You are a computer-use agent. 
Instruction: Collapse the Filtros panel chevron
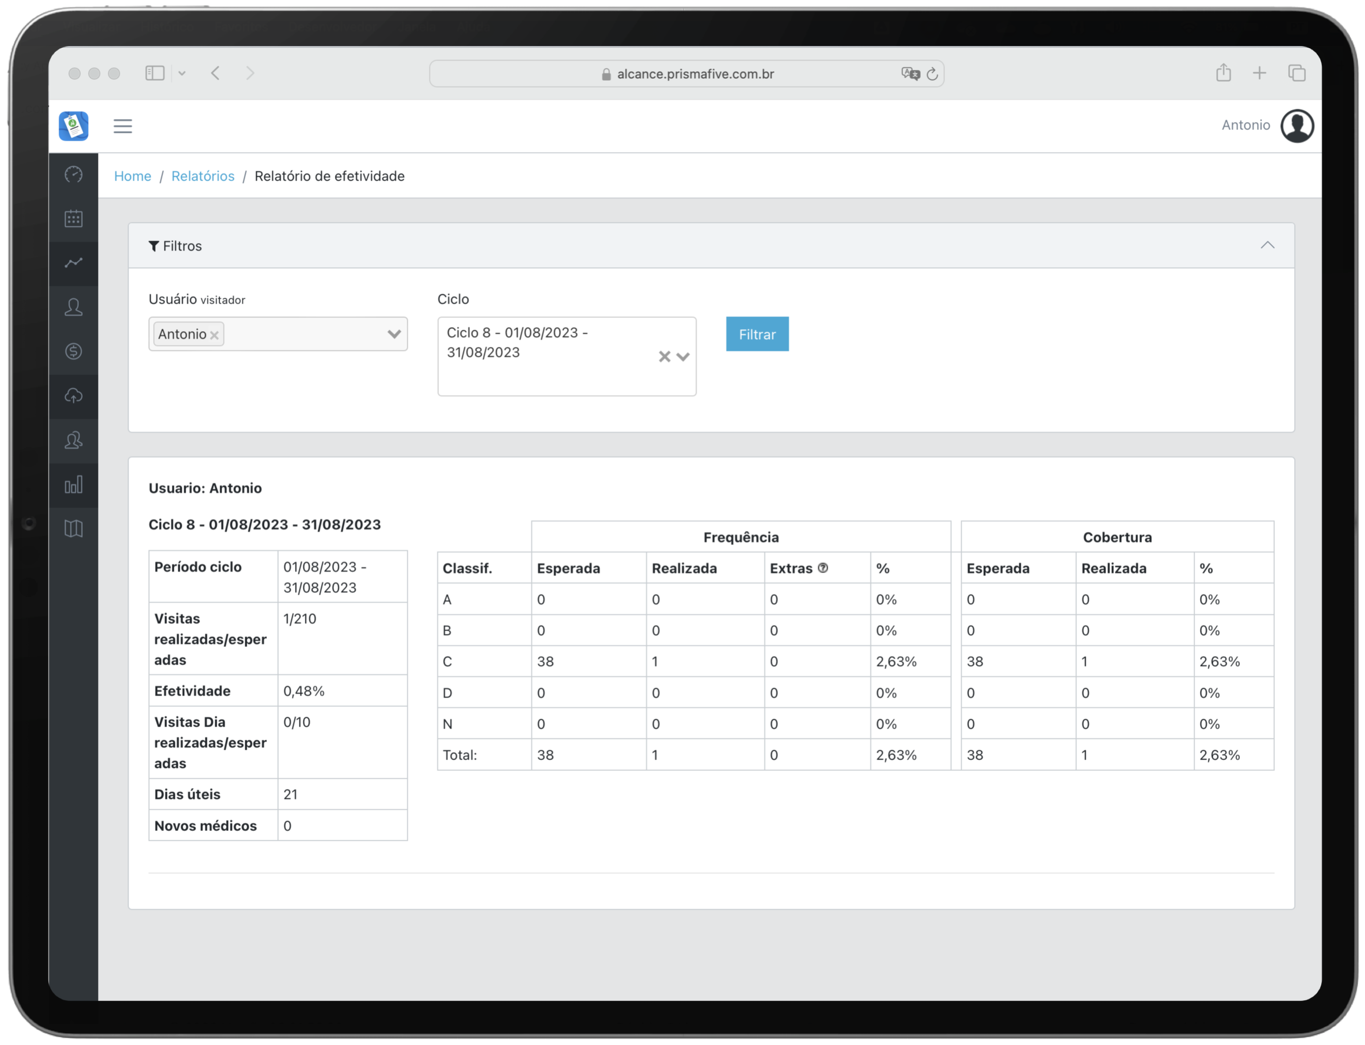click(x=1267, y=246)
